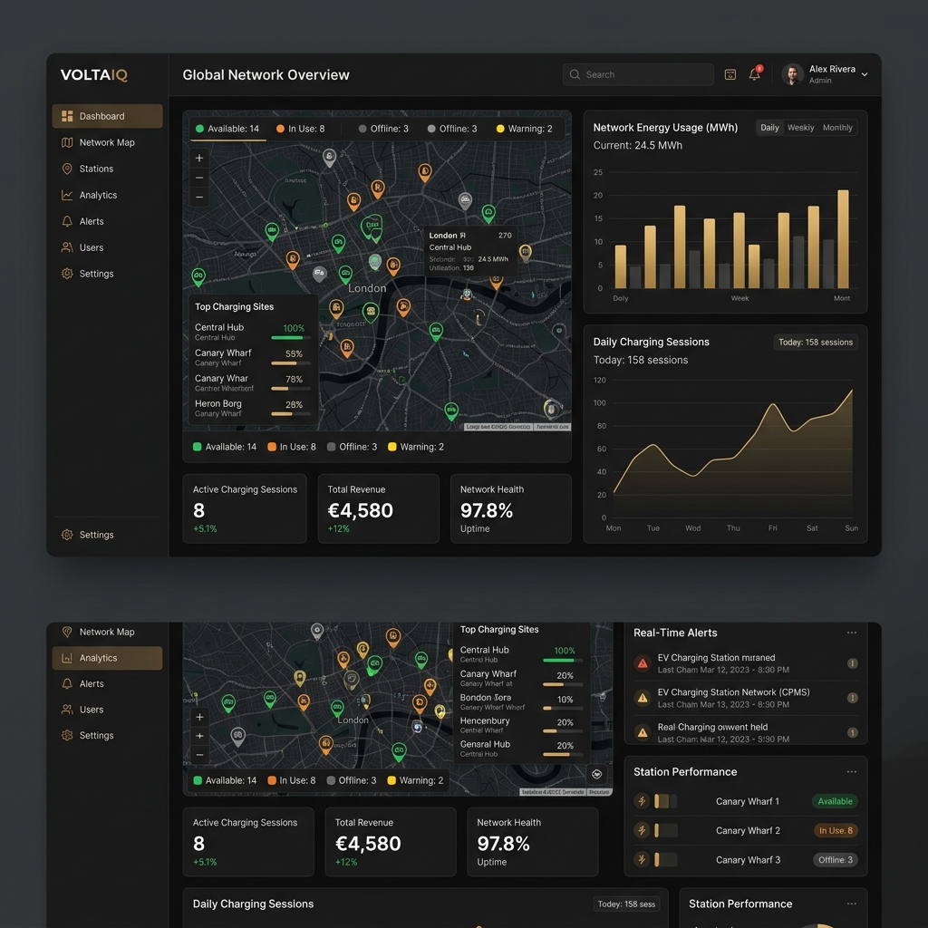Click the Today: 158 sessions button
Screen dimensions: 928x928
[815, 342]
